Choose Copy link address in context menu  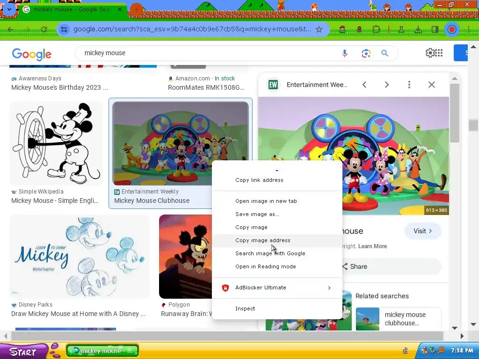pos(277,180)
